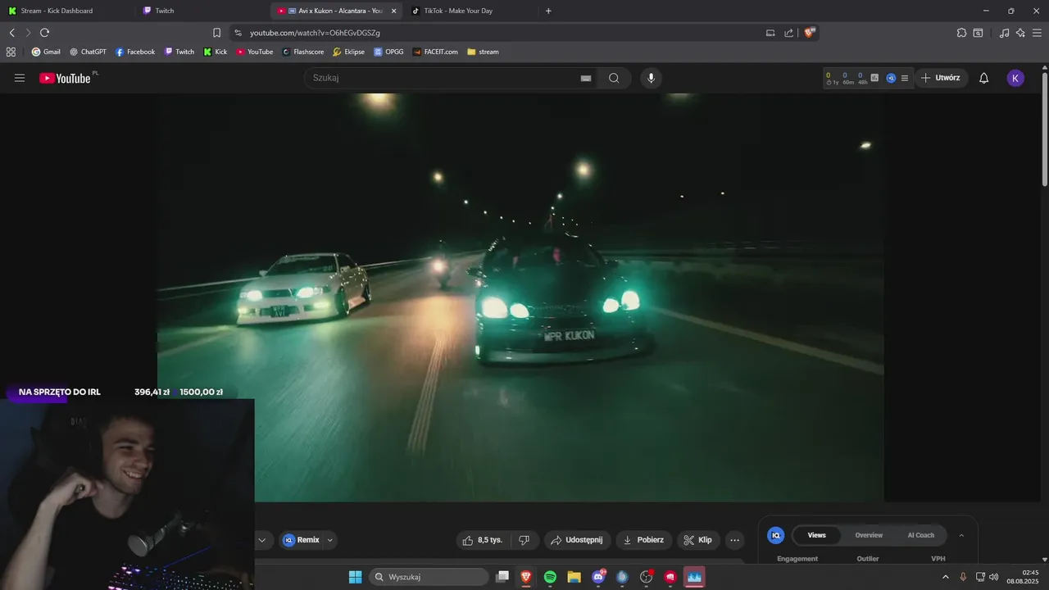Click the Klip clip button
This screenshot has height=590, width=1049.
pyautogui.click(x=698, y=540)
